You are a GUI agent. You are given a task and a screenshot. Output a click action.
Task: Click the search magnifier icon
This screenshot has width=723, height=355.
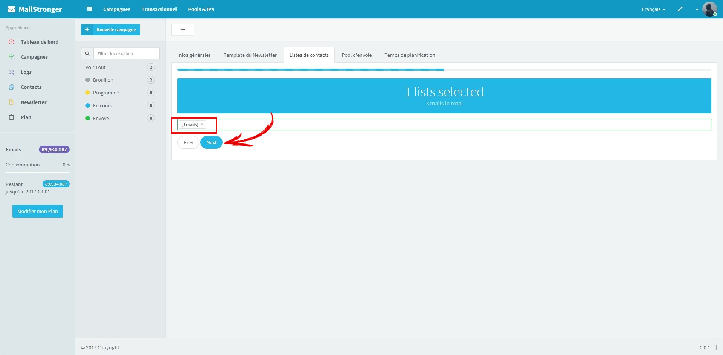coord(87,53)
